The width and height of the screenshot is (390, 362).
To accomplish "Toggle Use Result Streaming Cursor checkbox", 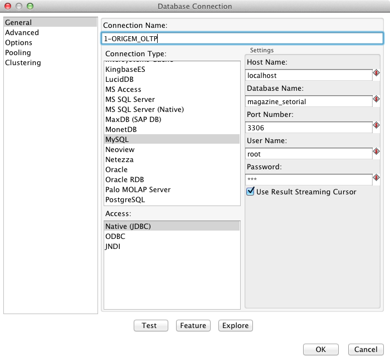I will coord(250,192).
